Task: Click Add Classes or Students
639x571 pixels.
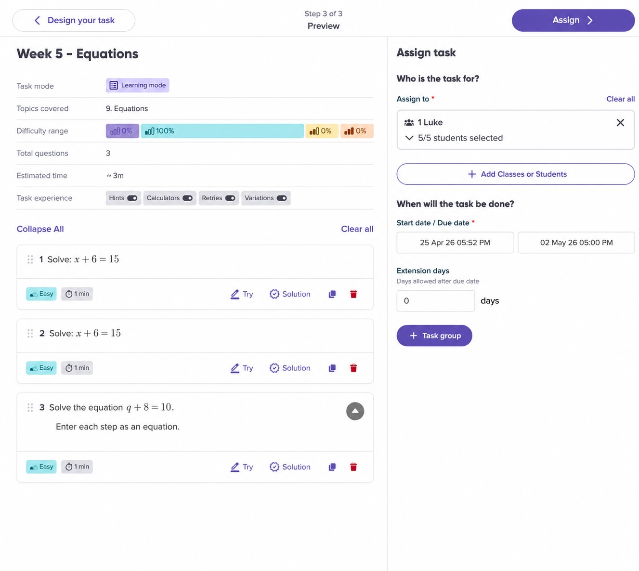Action: coord(515,174)
